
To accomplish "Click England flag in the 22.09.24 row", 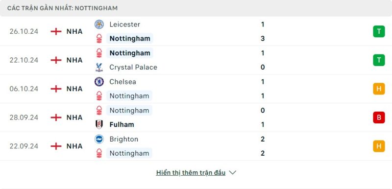I will 56,146.
